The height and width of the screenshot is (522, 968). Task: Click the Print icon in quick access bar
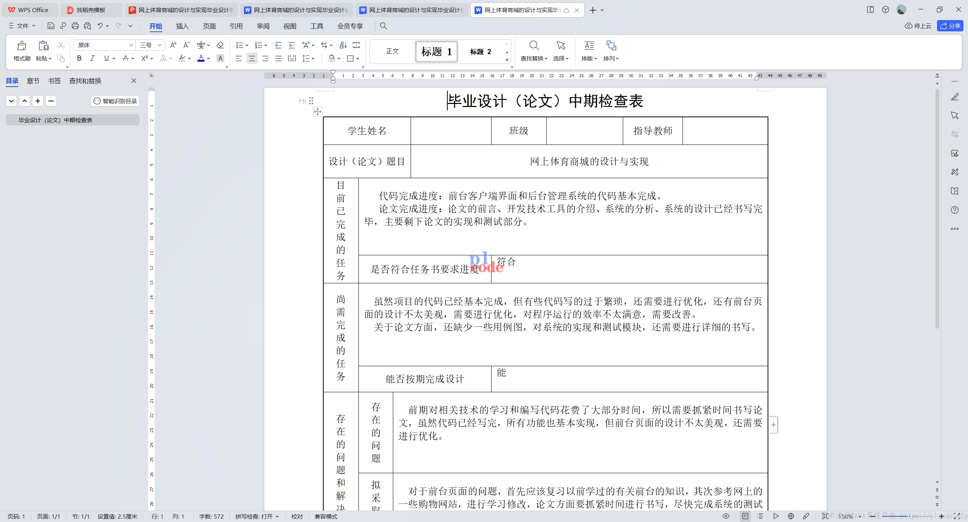pos(75,26)
